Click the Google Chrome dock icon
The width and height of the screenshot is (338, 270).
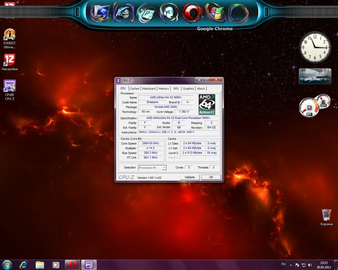(238, 13)
